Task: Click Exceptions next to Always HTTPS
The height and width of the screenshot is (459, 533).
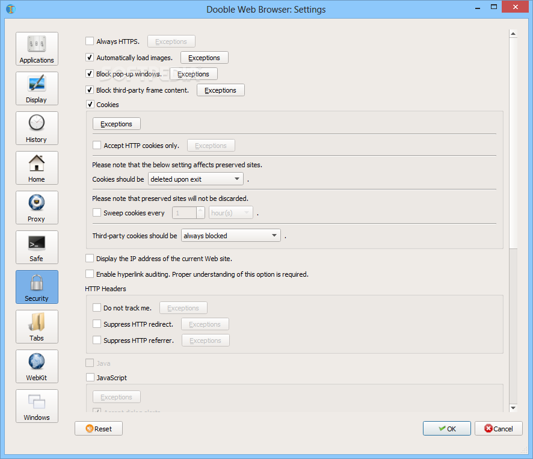Action: 171,42
